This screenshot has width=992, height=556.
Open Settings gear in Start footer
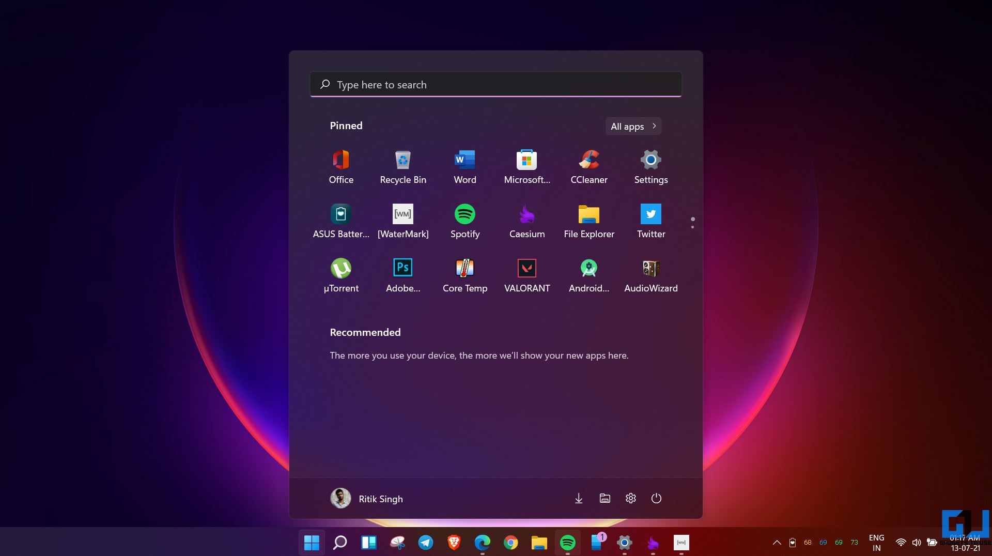point(630,498)
